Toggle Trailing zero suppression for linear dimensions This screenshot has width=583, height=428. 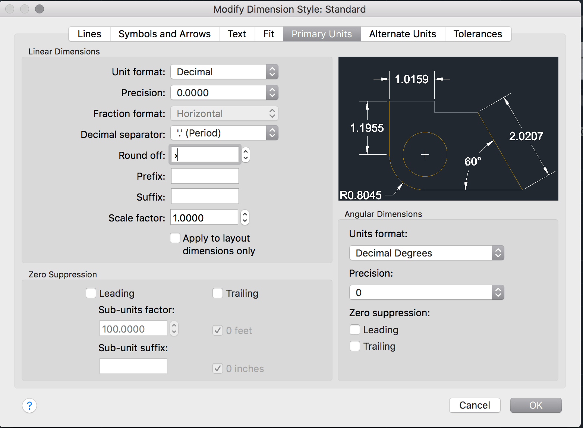click(218, 293)
